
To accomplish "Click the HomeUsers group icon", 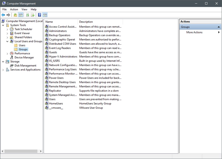I will (x=47, y=103).
